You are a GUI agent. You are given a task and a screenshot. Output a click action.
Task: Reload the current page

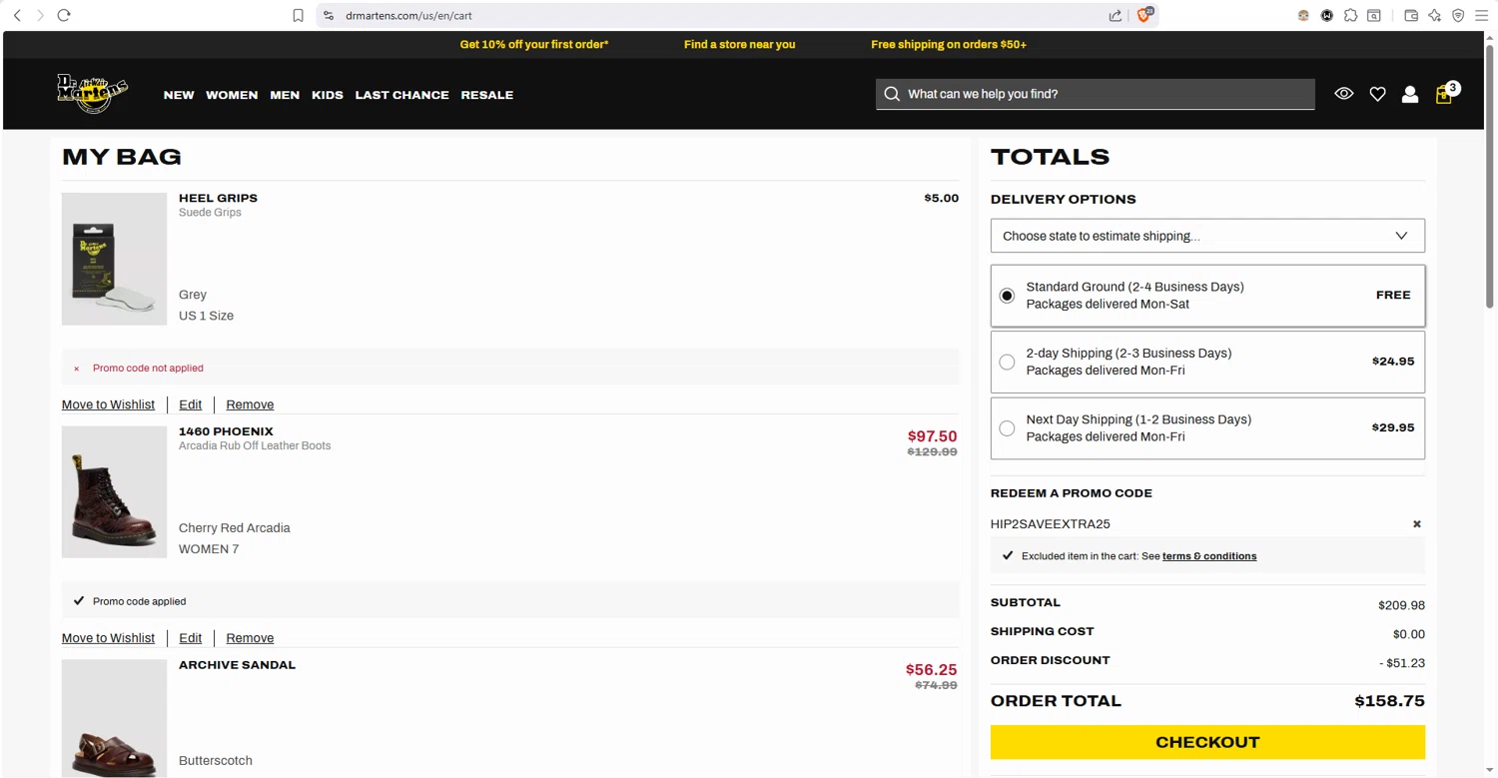coord(64,15)
